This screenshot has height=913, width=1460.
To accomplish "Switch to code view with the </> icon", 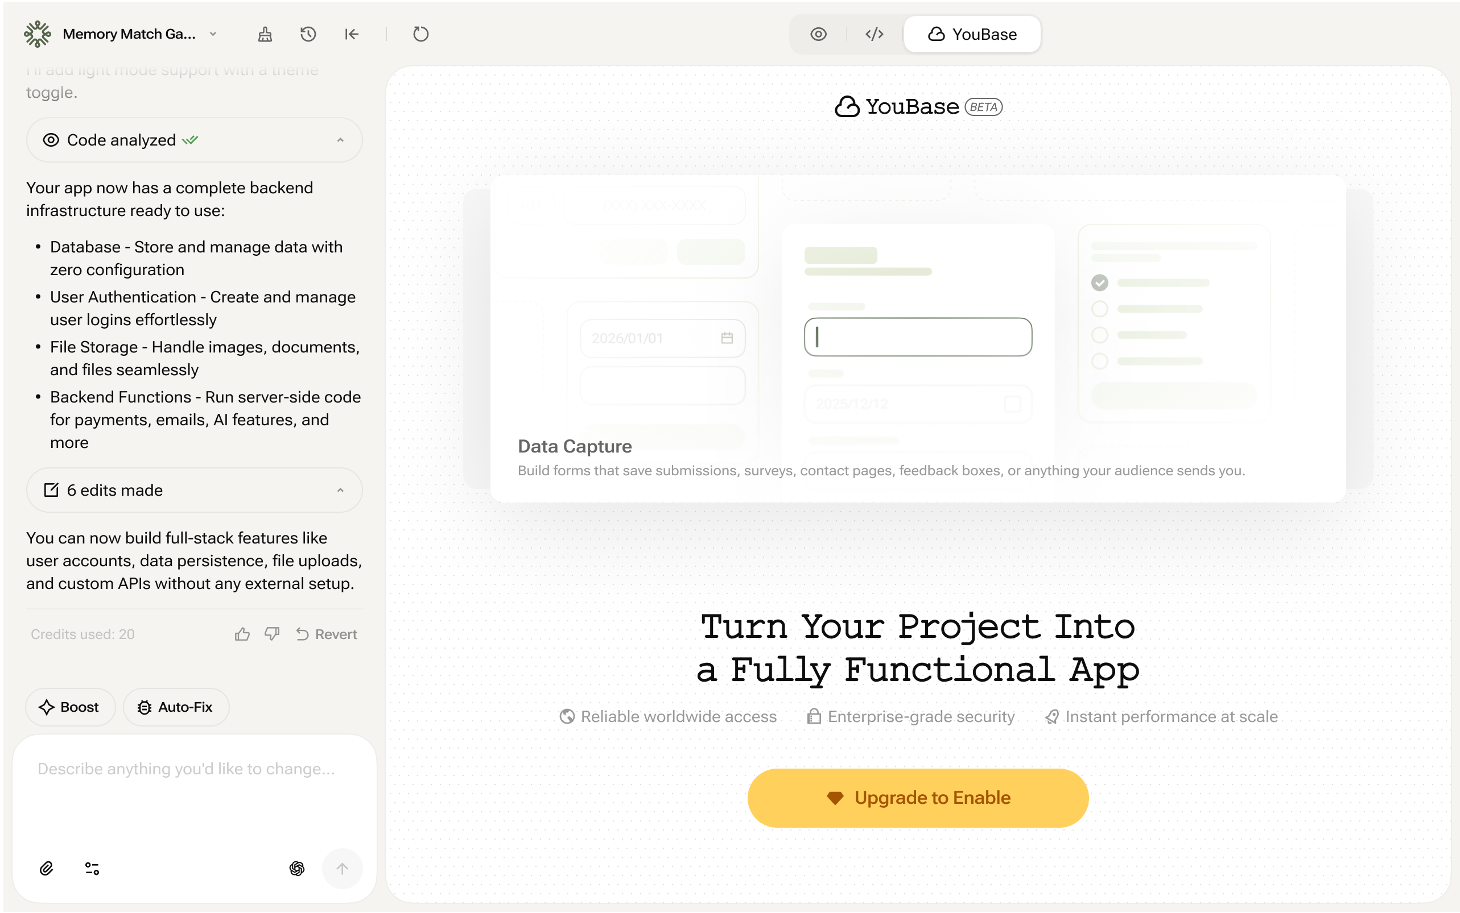I will tap(873, 34).
